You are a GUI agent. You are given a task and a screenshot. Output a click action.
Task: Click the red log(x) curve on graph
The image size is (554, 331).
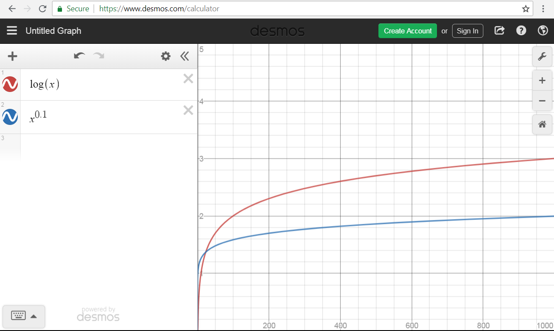point(341,181)
